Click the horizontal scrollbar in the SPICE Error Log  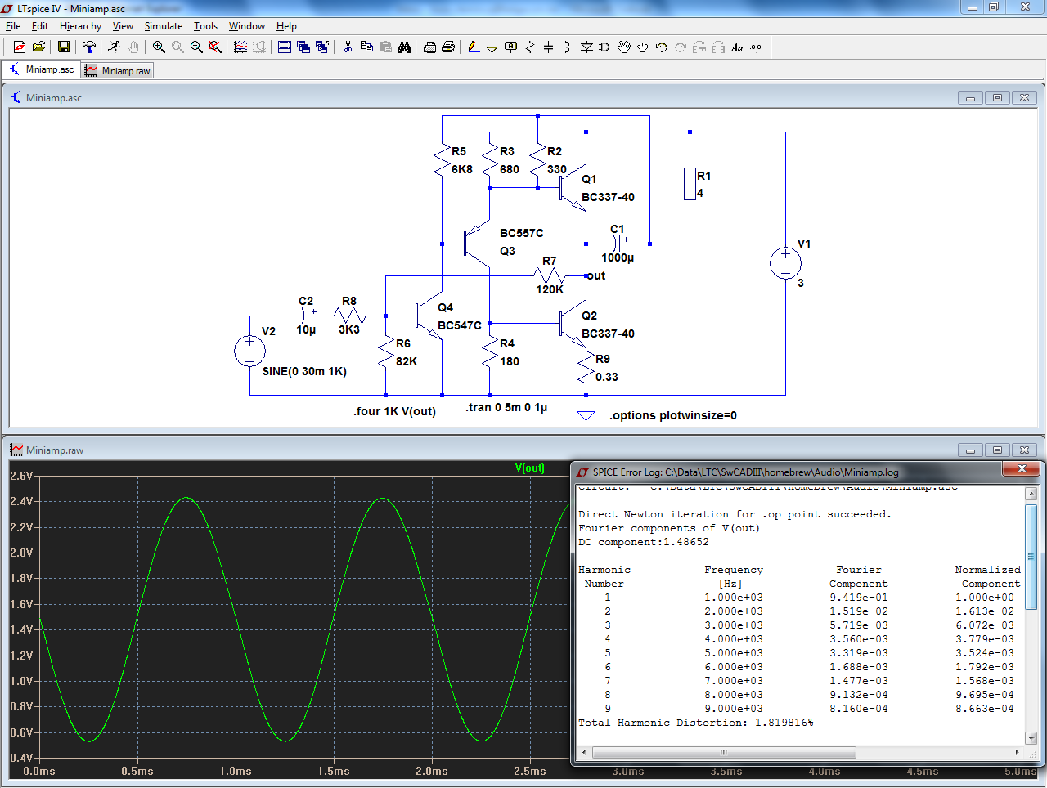click(x=724, y=752)
